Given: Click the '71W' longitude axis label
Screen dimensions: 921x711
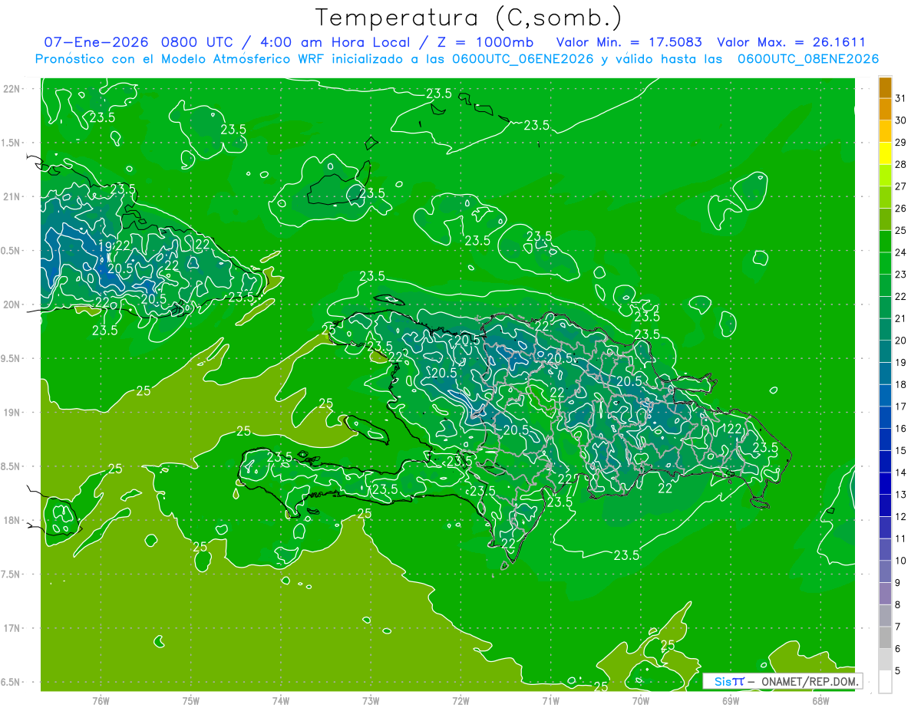Looking at the screenshot, I should point(550,700).
